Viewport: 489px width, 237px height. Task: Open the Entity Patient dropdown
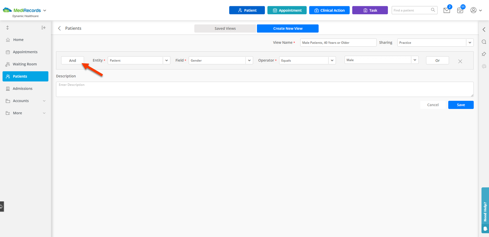(139, 60)
